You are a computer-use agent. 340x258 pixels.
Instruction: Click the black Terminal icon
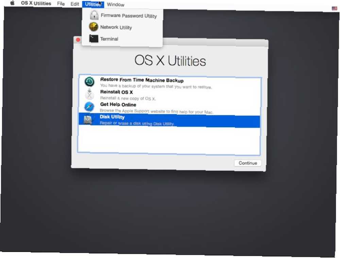[94, 39]
